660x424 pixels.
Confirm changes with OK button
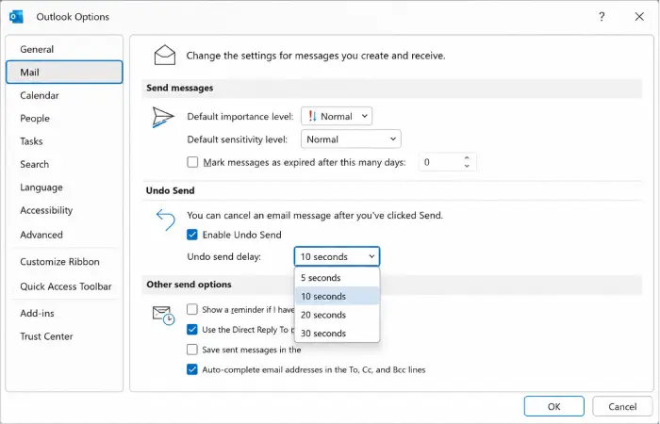554,406
